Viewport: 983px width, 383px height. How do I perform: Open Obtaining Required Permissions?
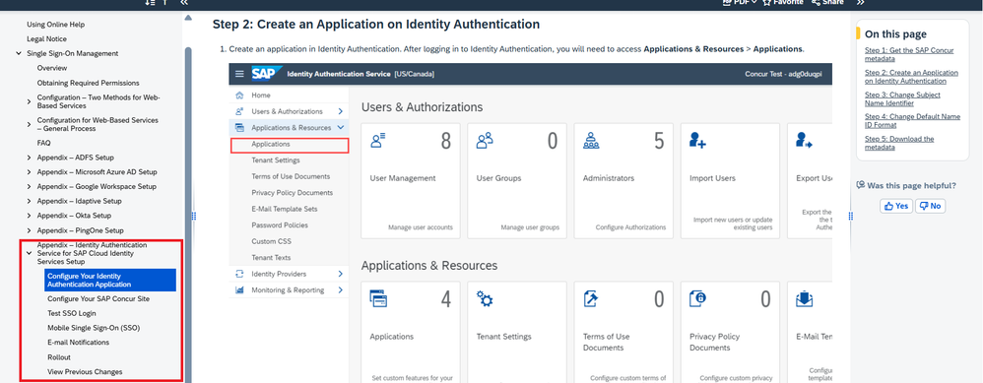click(88, 83)
